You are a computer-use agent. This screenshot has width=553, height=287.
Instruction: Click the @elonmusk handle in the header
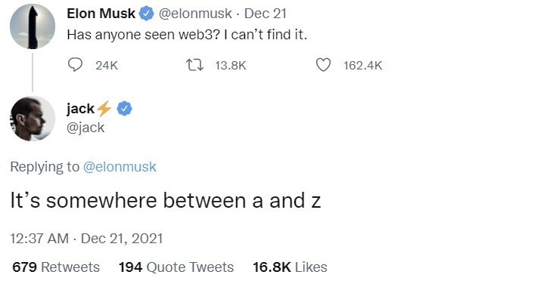pos(195,14)
